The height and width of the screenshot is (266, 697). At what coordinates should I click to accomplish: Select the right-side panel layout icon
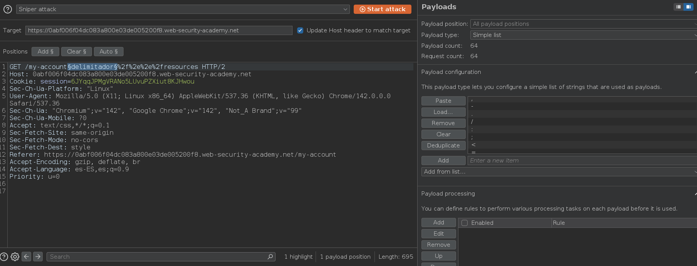pyautogui.click(x=688, y=7)
